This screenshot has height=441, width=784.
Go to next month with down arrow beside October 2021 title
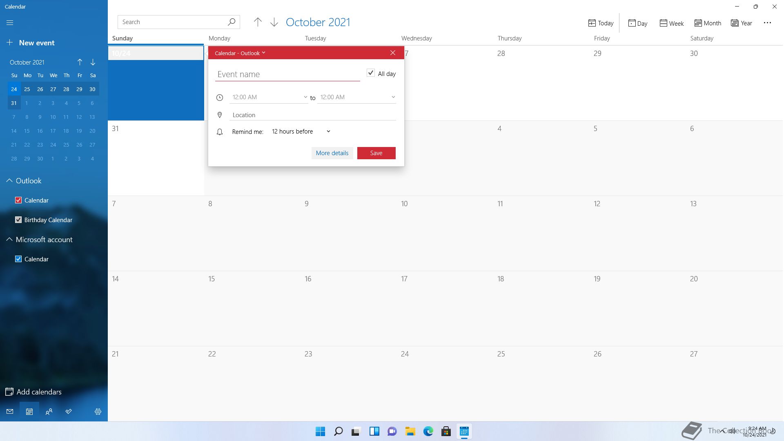[274, 22]
